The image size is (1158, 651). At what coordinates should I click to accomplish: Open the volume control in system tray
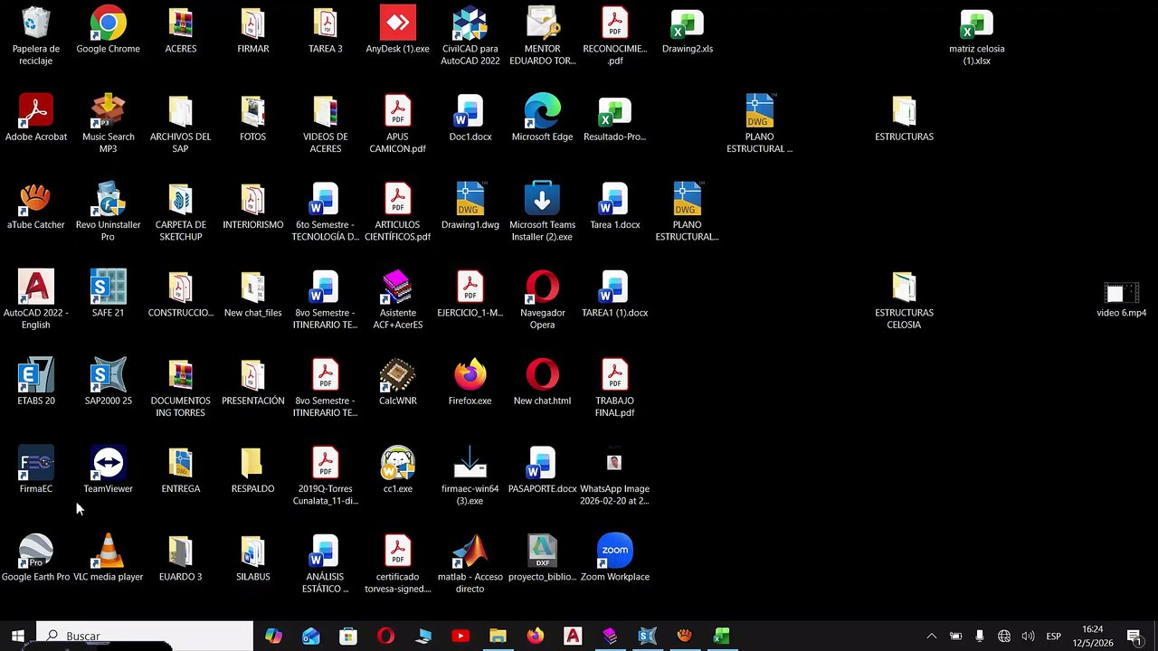(1028, 636)
